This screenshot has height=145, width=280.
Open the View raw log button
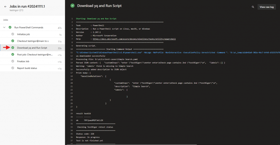[x=266, y=7]
